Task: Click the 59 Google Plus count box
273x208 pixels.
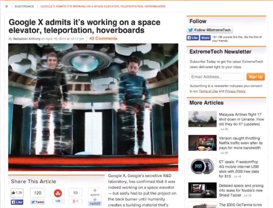Action: click(75, 193)
